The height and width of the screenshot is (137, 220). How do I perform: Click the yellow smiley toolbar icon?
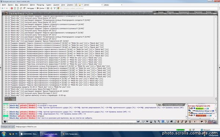pos(80,5)
